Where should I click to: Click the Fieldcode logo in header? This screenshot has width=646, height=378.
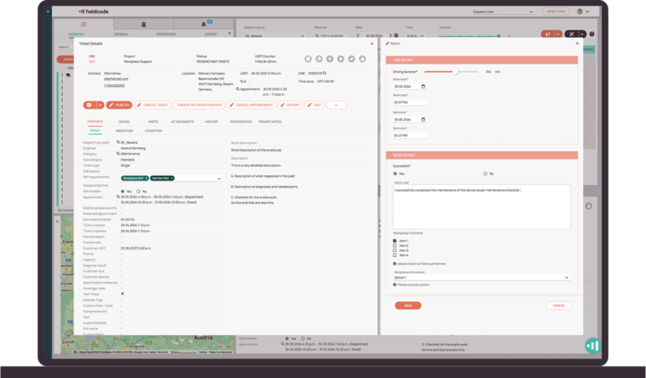click(96, 12)
